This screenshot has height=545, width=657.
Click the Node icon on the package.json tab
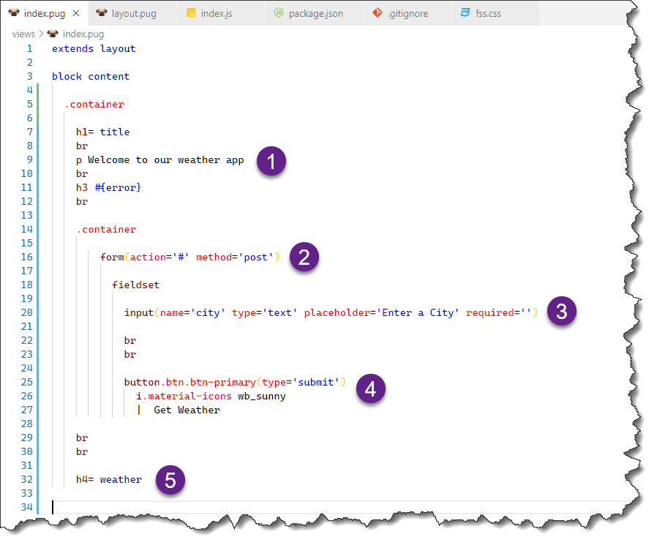279,13
